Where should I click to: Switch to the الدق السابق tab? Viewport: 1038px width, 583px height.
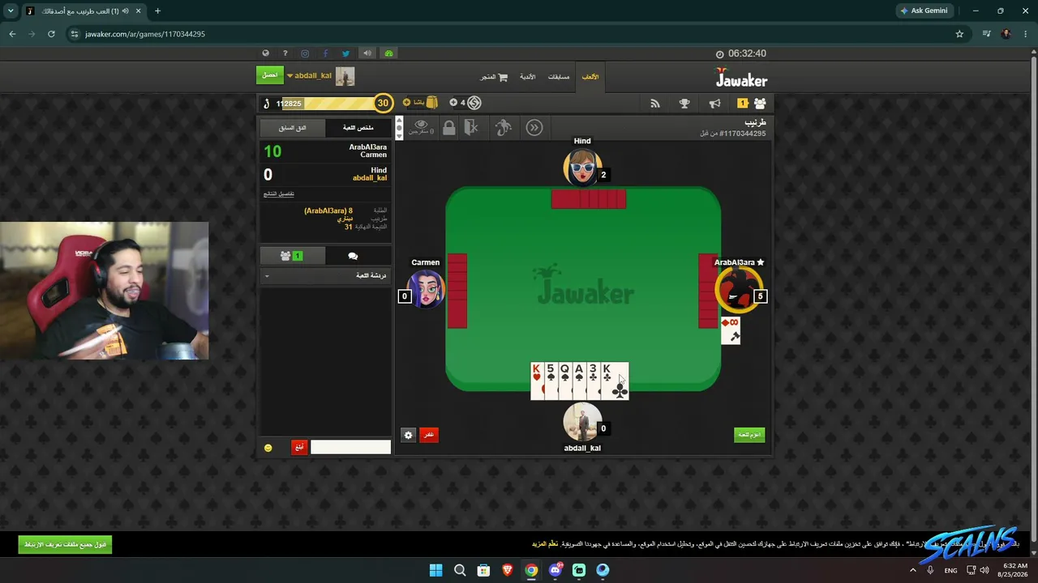(x=293, y=128)
